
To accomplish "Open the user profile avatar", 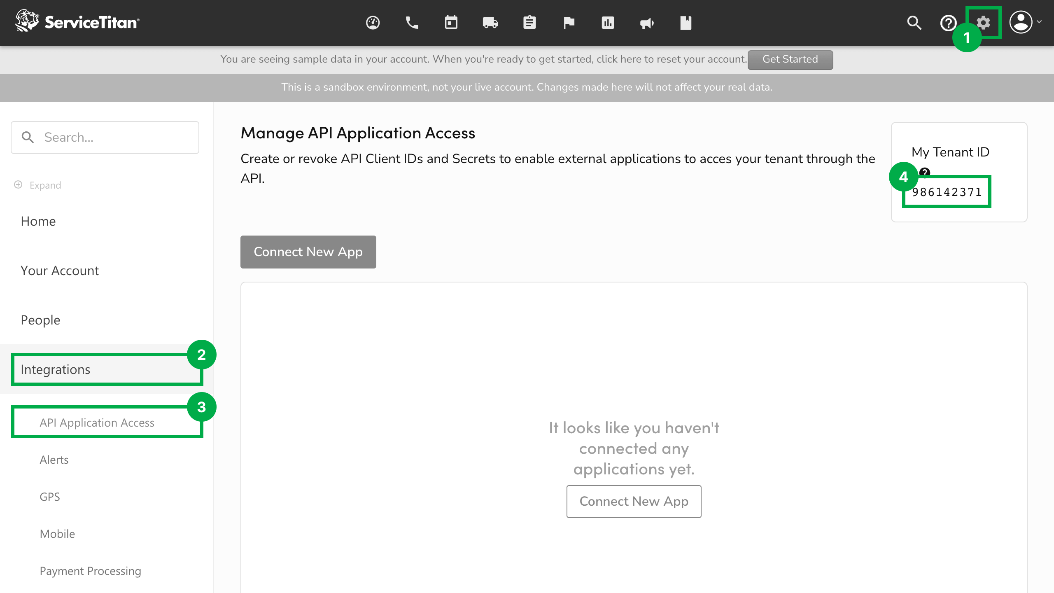I will click(1021, 22).
